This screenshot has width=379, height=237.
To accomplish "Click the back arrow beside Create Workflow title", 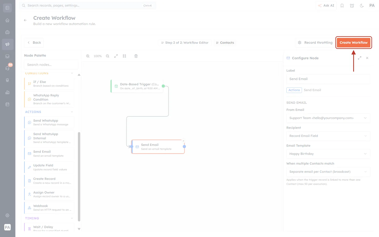I will click(x=25, y=20).
